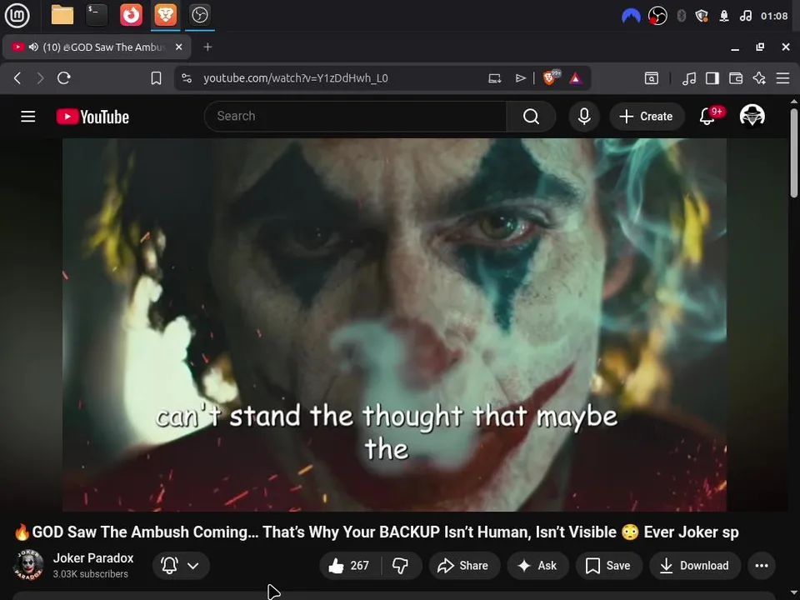Viewport: 800px width, 600px height.
Task: Open more actions three-dot menu
Action: [x=762, y=565]
